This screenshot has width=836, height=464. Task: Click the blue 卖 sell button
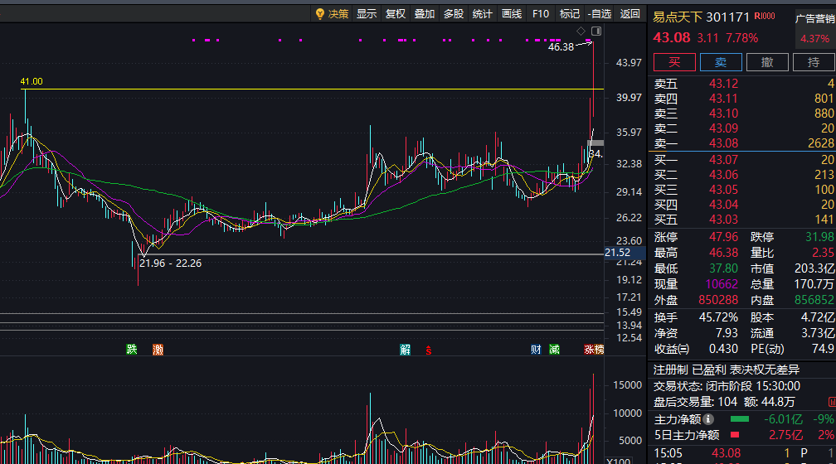(721, 62)
